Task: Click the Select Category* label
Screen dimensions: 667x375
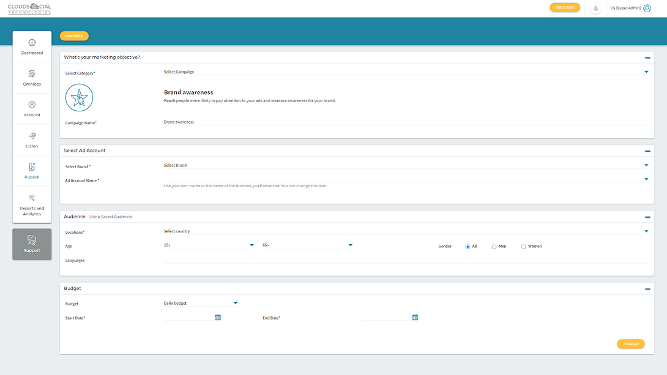Action: [x=80, y=73]
